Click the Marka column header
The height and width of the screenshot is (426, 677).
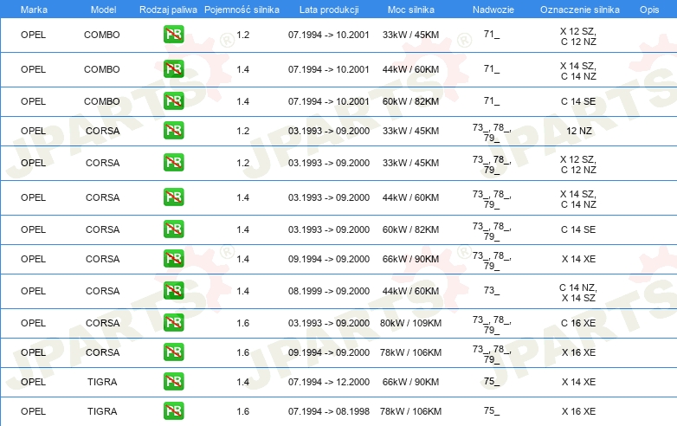(34, 10)
